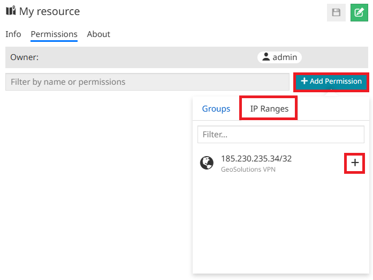
Task: Switch to the Permissions tab
Action: click(x=54, y=34)
